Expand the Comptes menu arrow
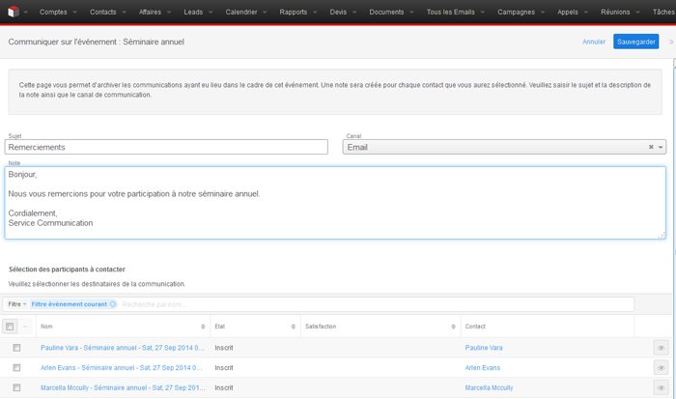The height and width of the screenshot is (399, 676). tap(74, 12)
